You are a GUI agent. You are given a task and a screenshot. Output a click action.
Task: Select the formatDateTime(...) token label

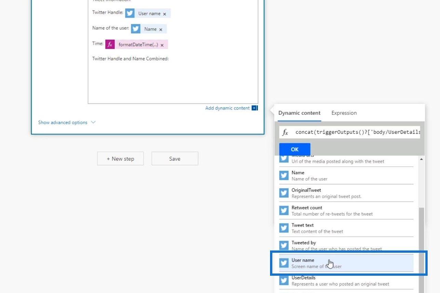pyautogui.click(x=138, y=45)
